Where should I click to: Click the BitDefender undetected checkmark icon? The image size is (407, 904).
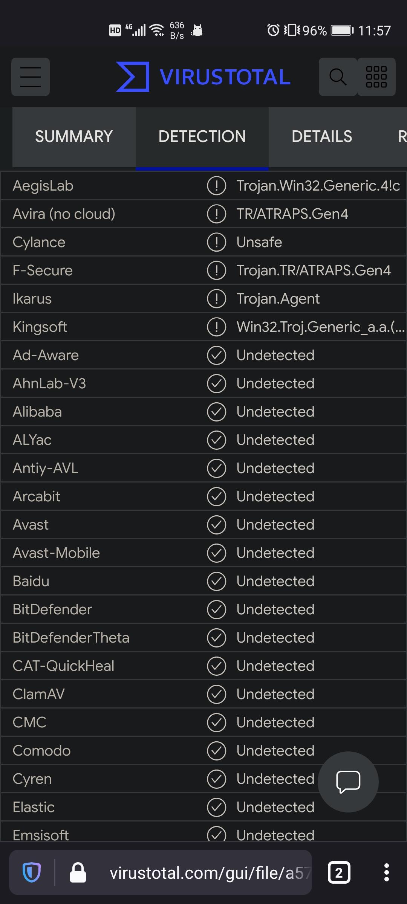point(217,609)
